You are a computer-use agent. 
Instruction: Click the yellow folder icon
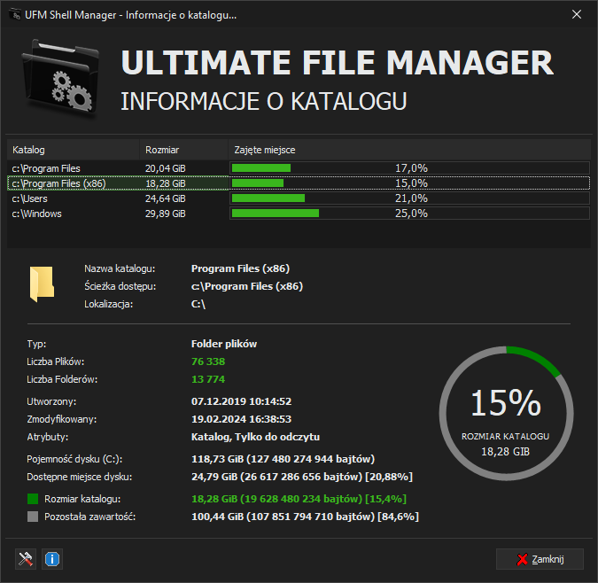click(x=42, y=284)
